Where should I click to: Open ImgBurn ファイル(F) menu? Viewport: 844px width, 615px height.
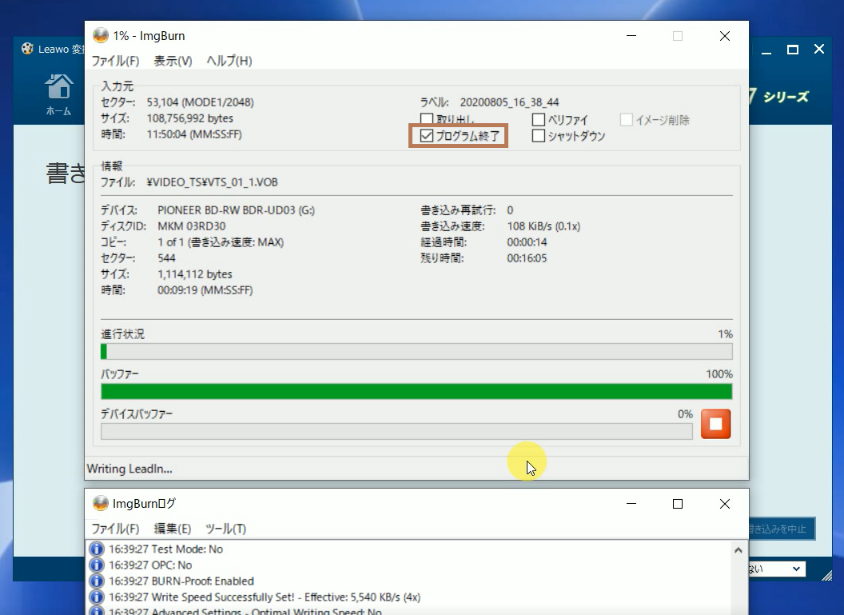pos(115,61)
